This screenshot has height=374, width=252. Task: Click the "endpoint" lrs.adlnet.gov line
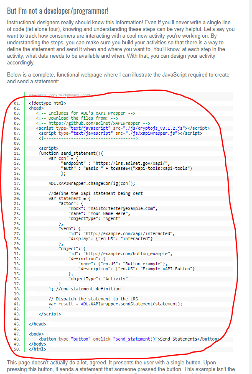coord(115,163)
